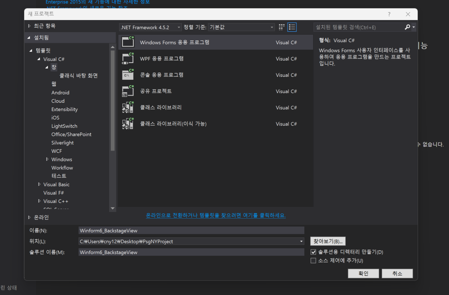Screen dimensions: 449x295
Task: Select the Silverlight category
Action: (x=62, y=143)
